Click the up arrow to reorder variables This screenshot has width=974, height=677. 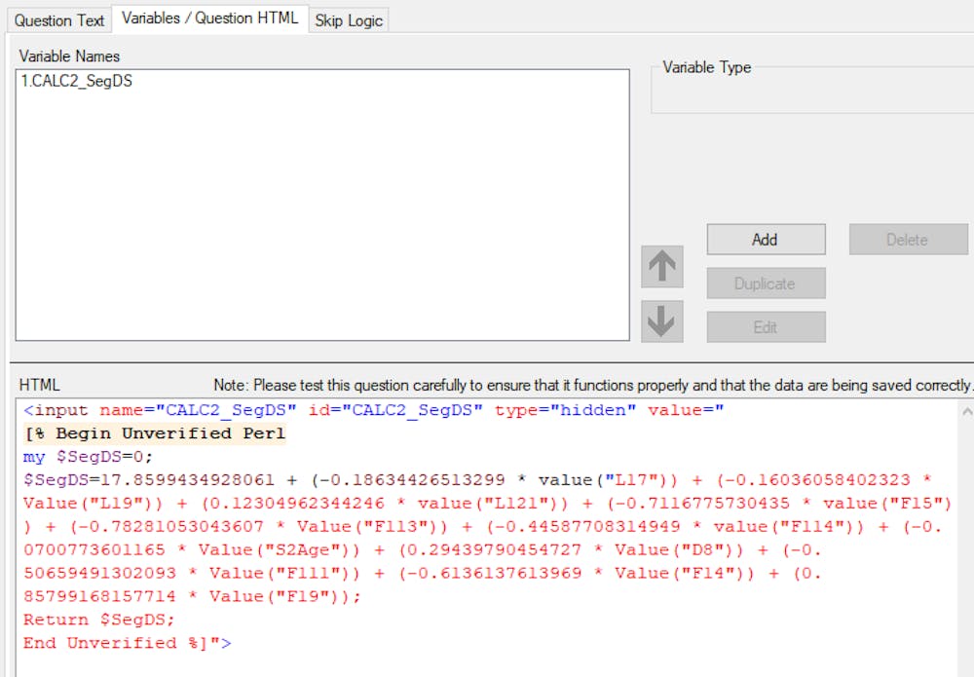(x=661, y=266)
